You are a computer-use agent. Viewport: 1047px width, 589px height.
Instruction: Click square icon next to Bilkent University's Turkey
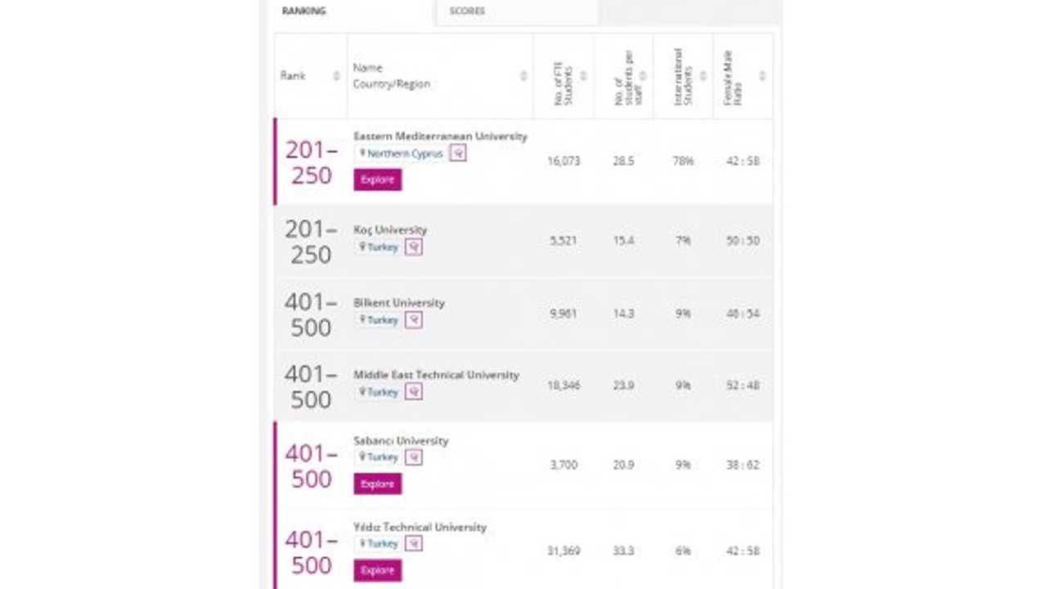click(414, 320)
